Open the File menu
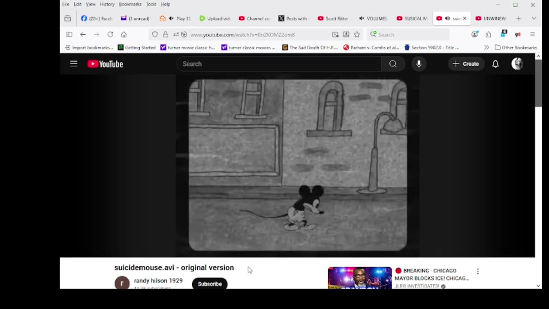The height and width of the screenshot is (309, 549). click(x=66, y=4)
